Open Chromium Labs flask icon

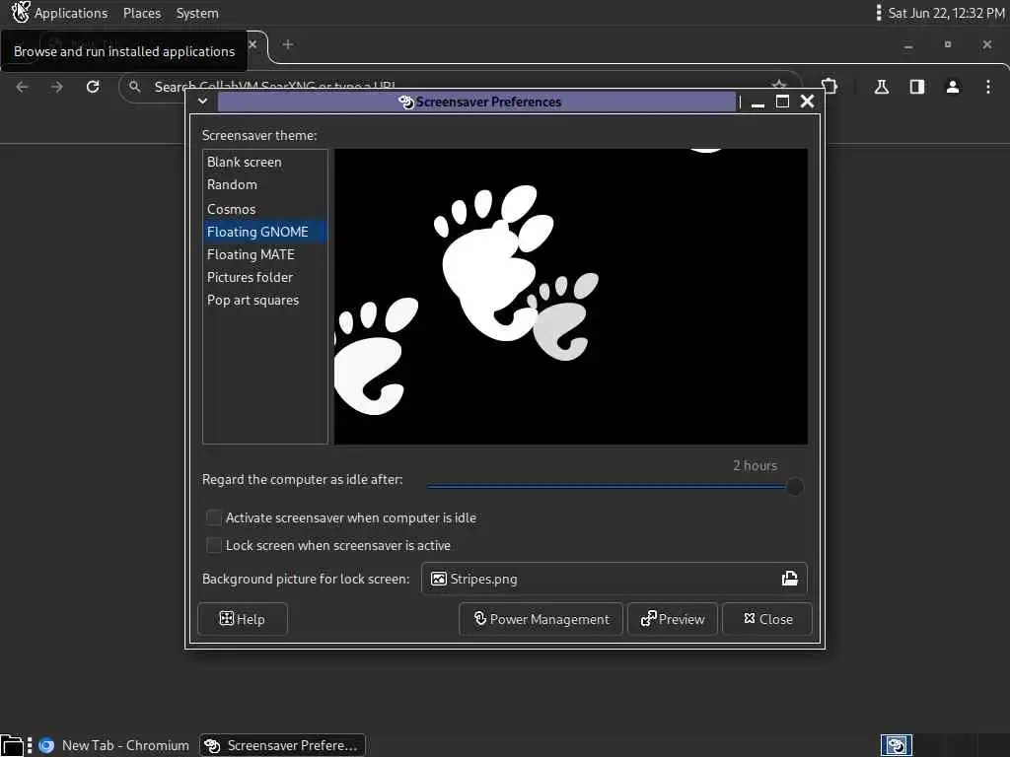882,87
